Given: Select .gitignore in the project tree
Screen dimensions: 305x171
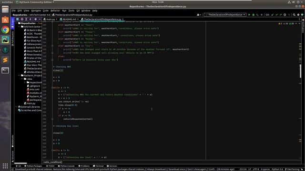Looking at the screenshot, I should [x=33, y=86].
